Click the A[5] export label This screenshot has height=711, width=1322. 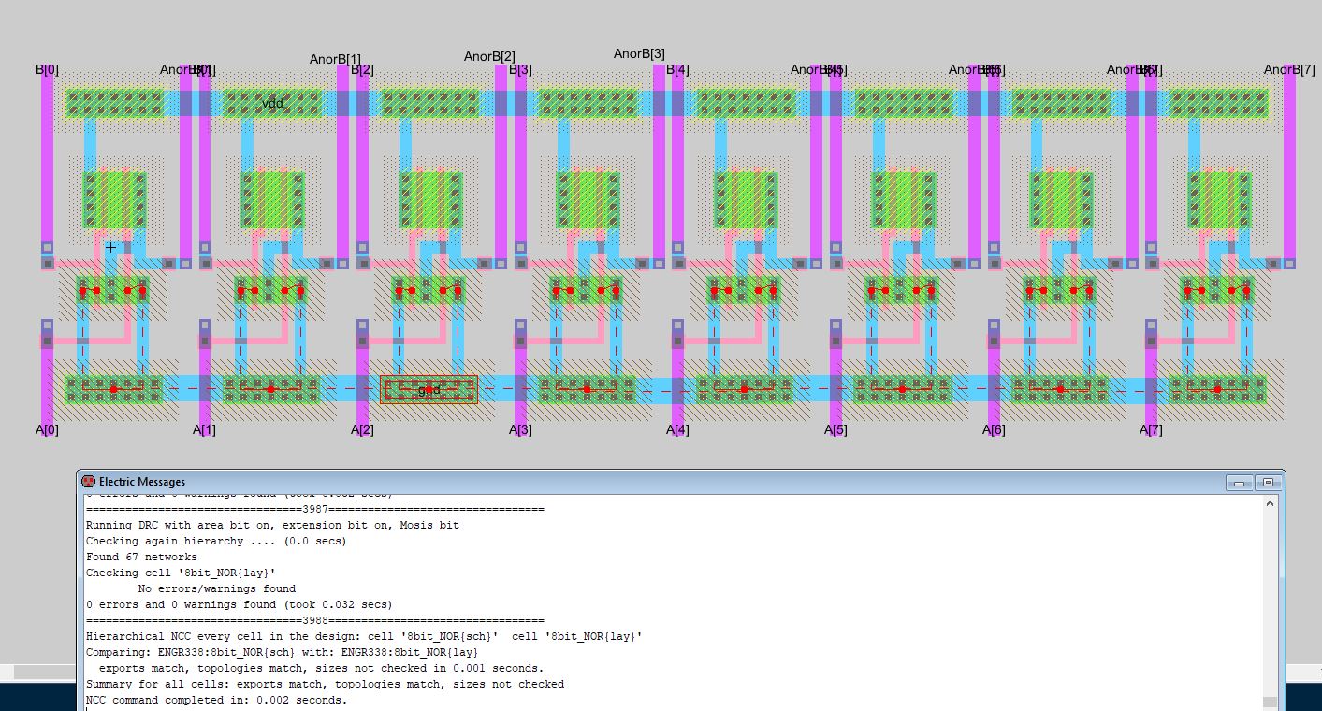click(x=835, y=430)
